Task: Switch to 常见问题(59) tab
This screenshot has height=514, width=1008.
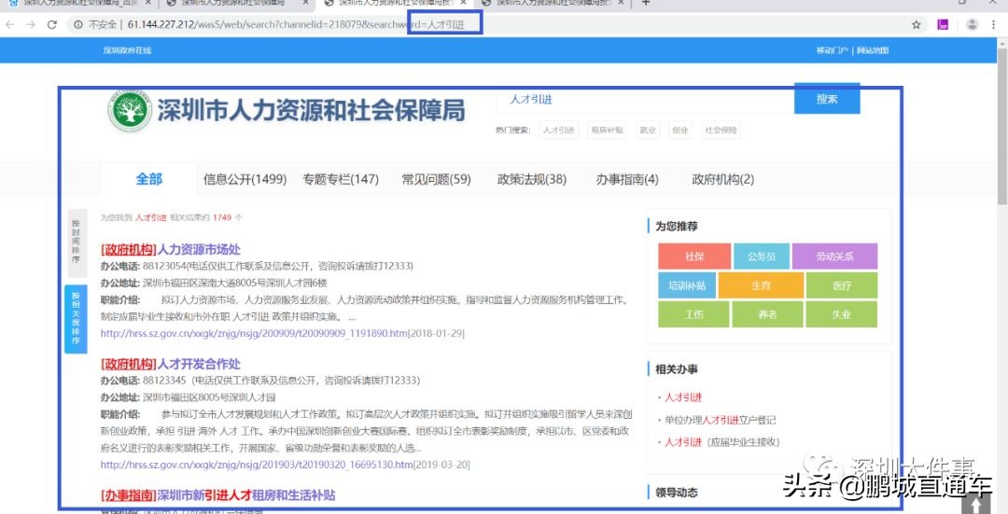Action: [x=437, y=180]
